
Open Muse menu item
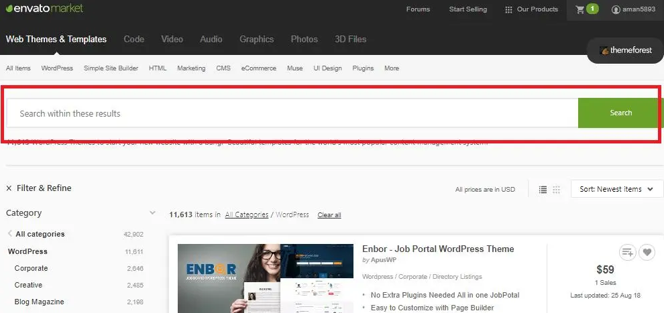[x=294, y=68]
